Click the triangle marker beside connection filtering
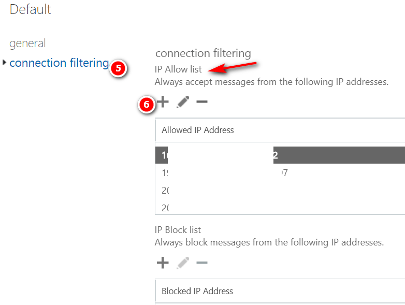This screenshot has height=305, width=405. (5, 63)
